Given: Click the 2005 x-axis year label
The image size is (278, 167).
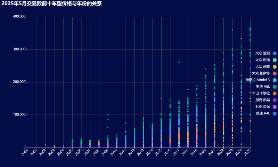Looking at the screenshot, I should [x=69, y=152].
